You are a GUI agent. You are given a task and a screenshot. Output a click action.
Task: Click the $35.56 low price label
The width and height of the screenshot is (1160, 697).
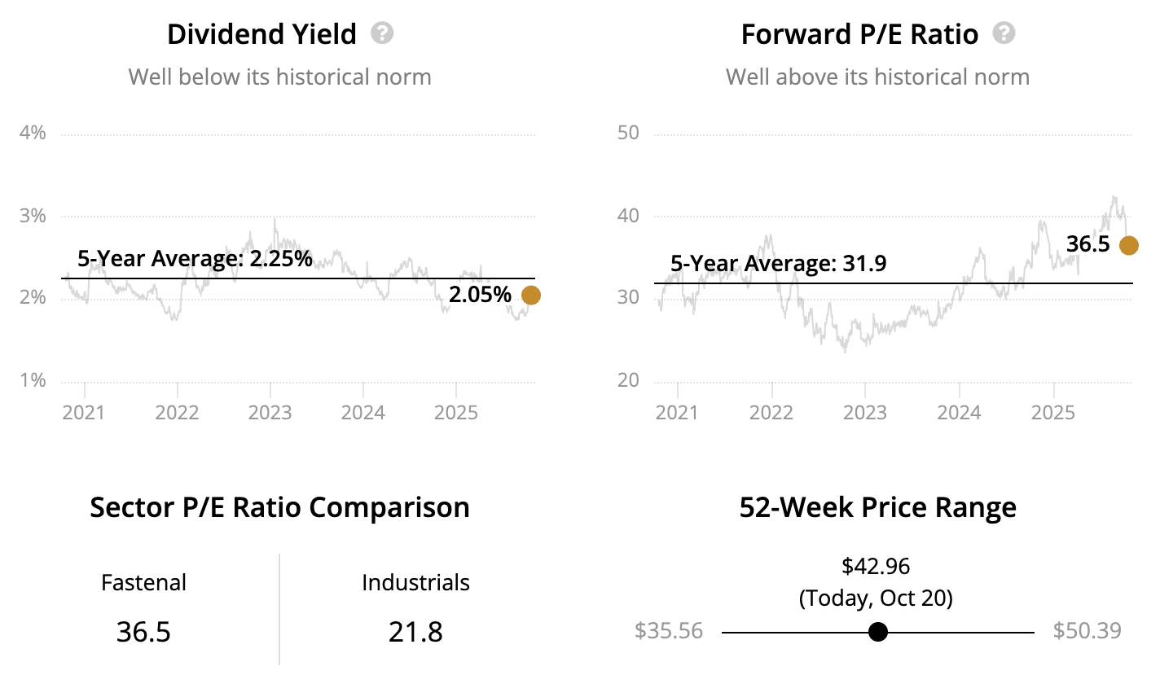(669, 631)
